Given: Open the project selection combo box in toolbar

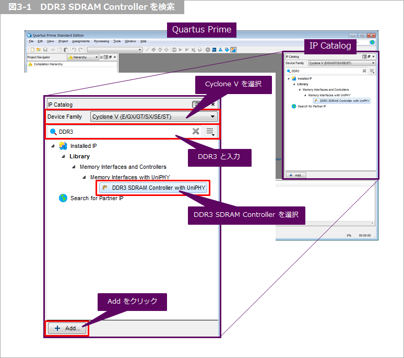Looking at the screenshot, I should click(x=115, y=50).
